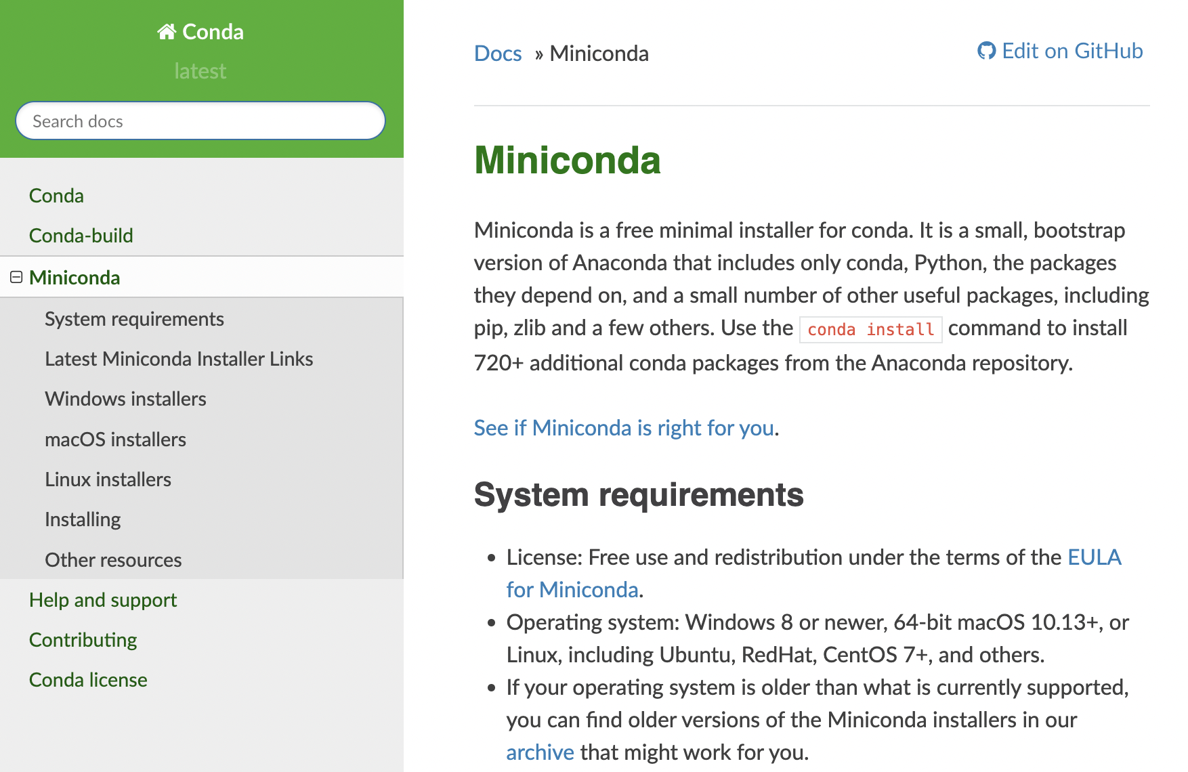The image size is (1188, 772).
Task: Open Latest Miniconda Installer Links
Action: [x=179, y=359]
